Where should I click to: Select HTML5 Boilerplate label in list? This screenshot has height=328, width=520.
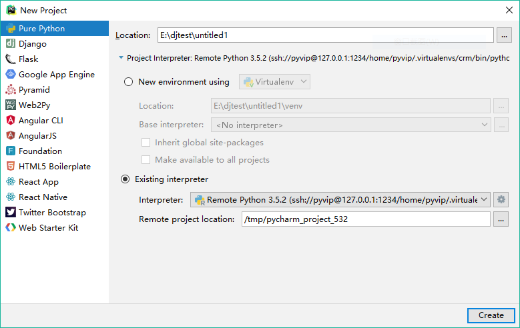point(55,166)
